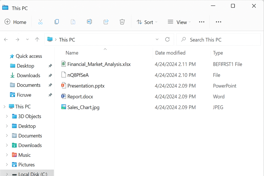Click the Name column header
This screenshot has width=264, height=176.
point(72,53)
